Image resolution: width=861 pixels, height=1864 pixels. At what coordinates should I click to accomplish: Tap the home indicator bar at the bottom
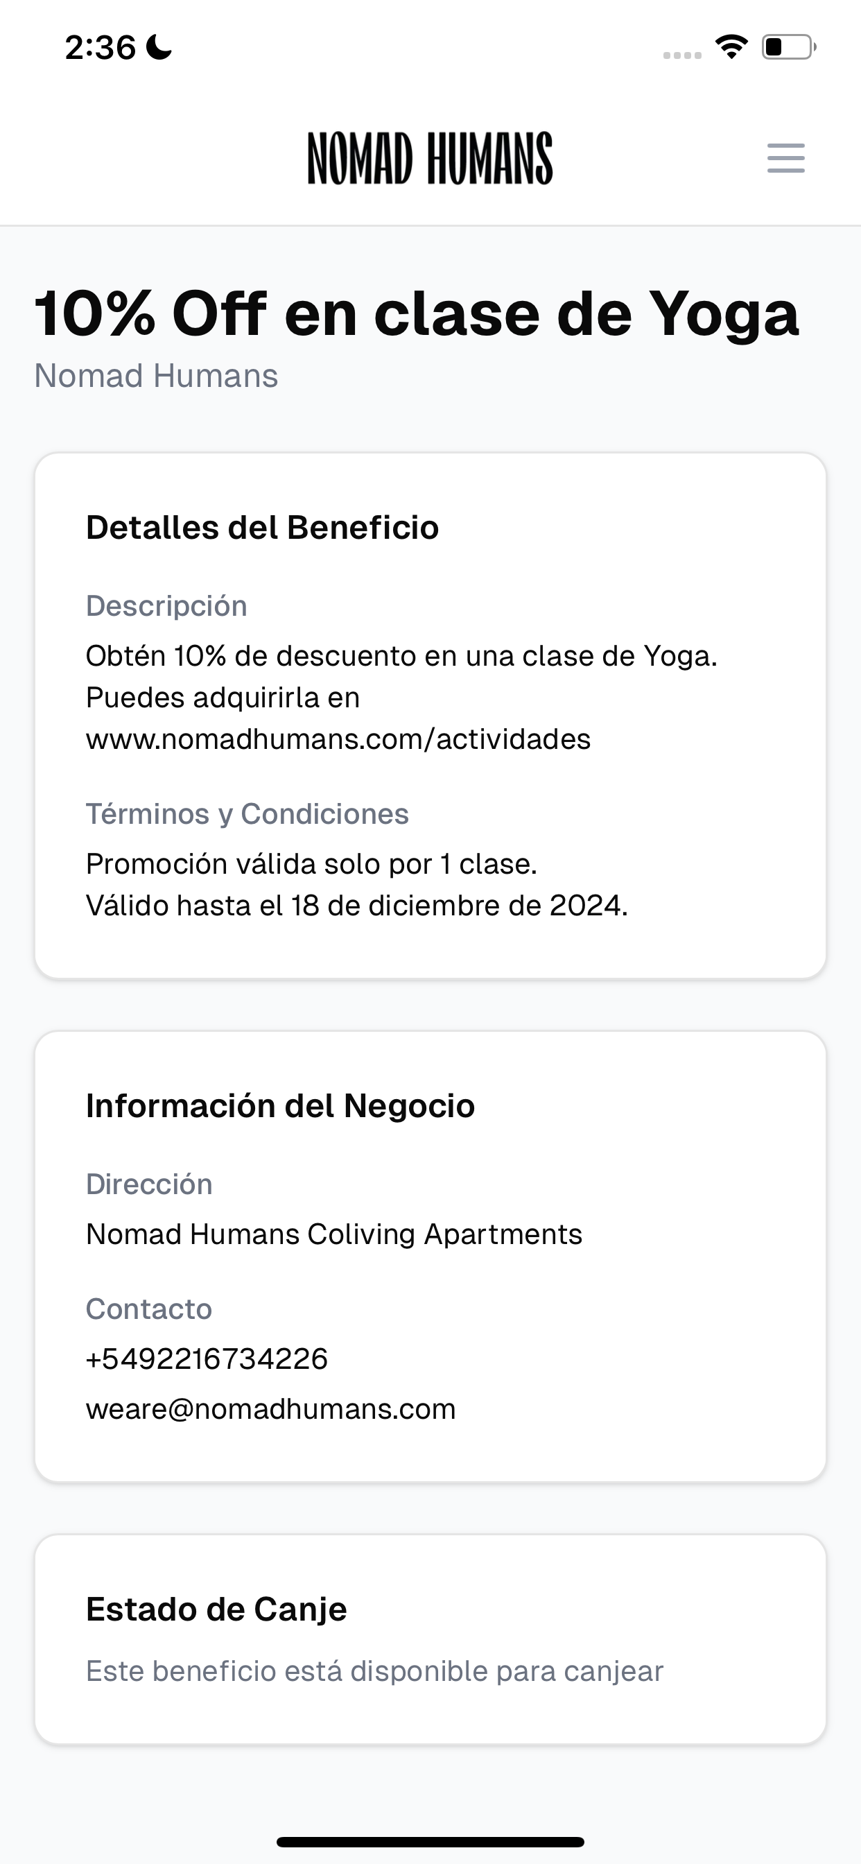pos(430,1842)
